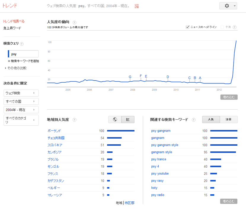Image resolution: width=246 pixels, height=210 pixels.
Task: Click news marker G on chart
Action: (130, 77)
